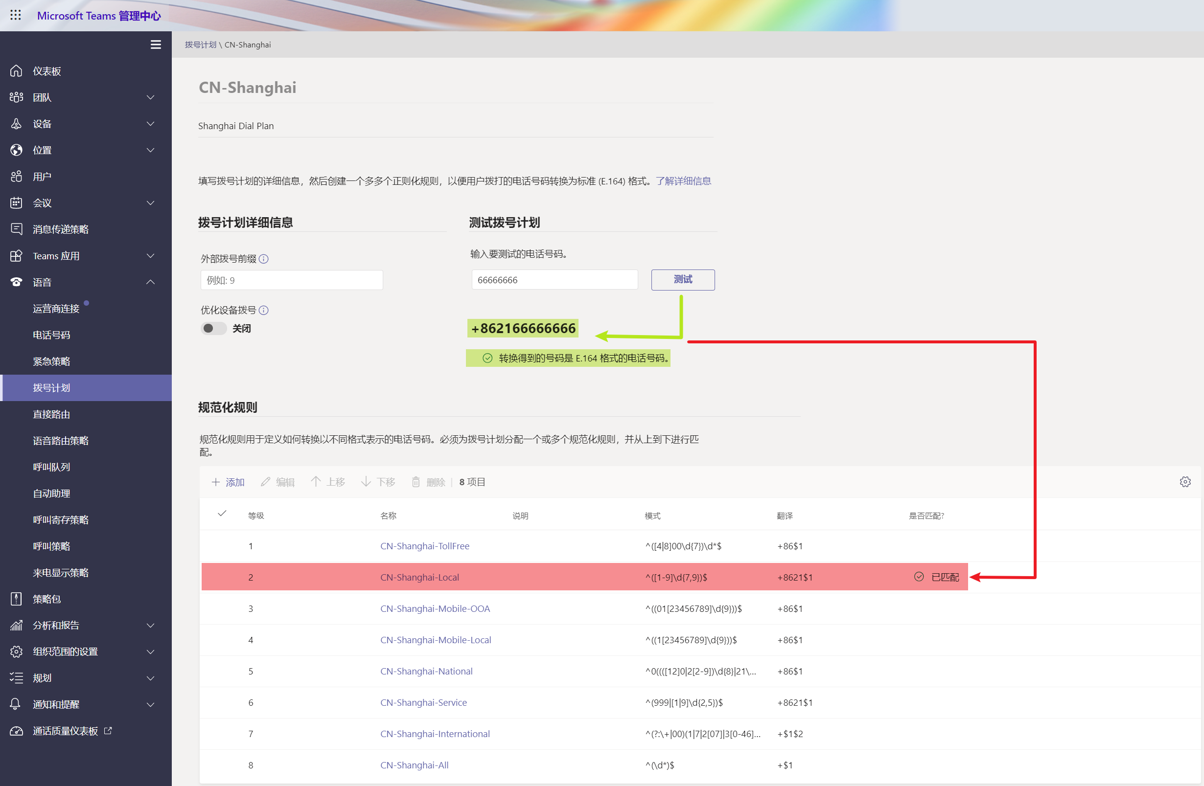
Task: Open the rules table column settings gear
Action: tap(1185, 481)
